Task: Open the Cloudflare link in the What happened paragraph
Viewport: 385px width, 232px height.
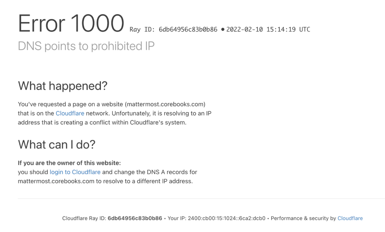Action: 70,113
